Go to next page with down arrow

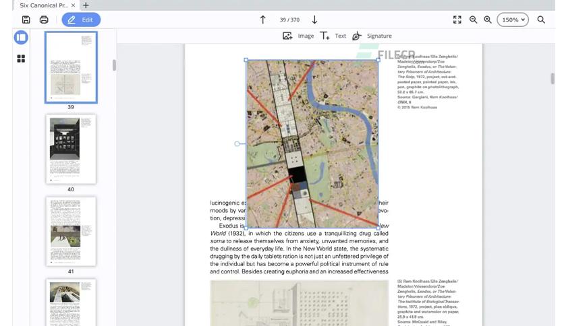point(314,20)
